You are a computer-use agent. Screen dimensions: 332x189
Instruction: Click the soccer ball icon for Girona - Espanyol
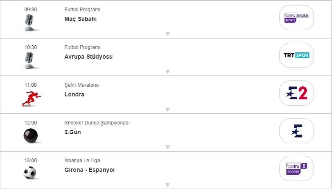point(30,173)
